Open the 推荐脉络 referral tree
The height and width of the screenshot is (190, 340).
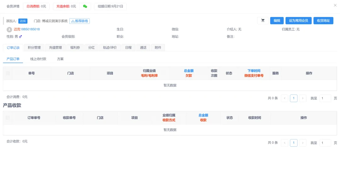[80, 21]
